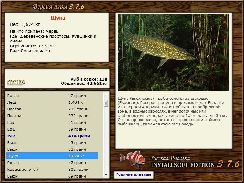
Task: Open the game menu with the Меню button
Action: pos(16,82)
